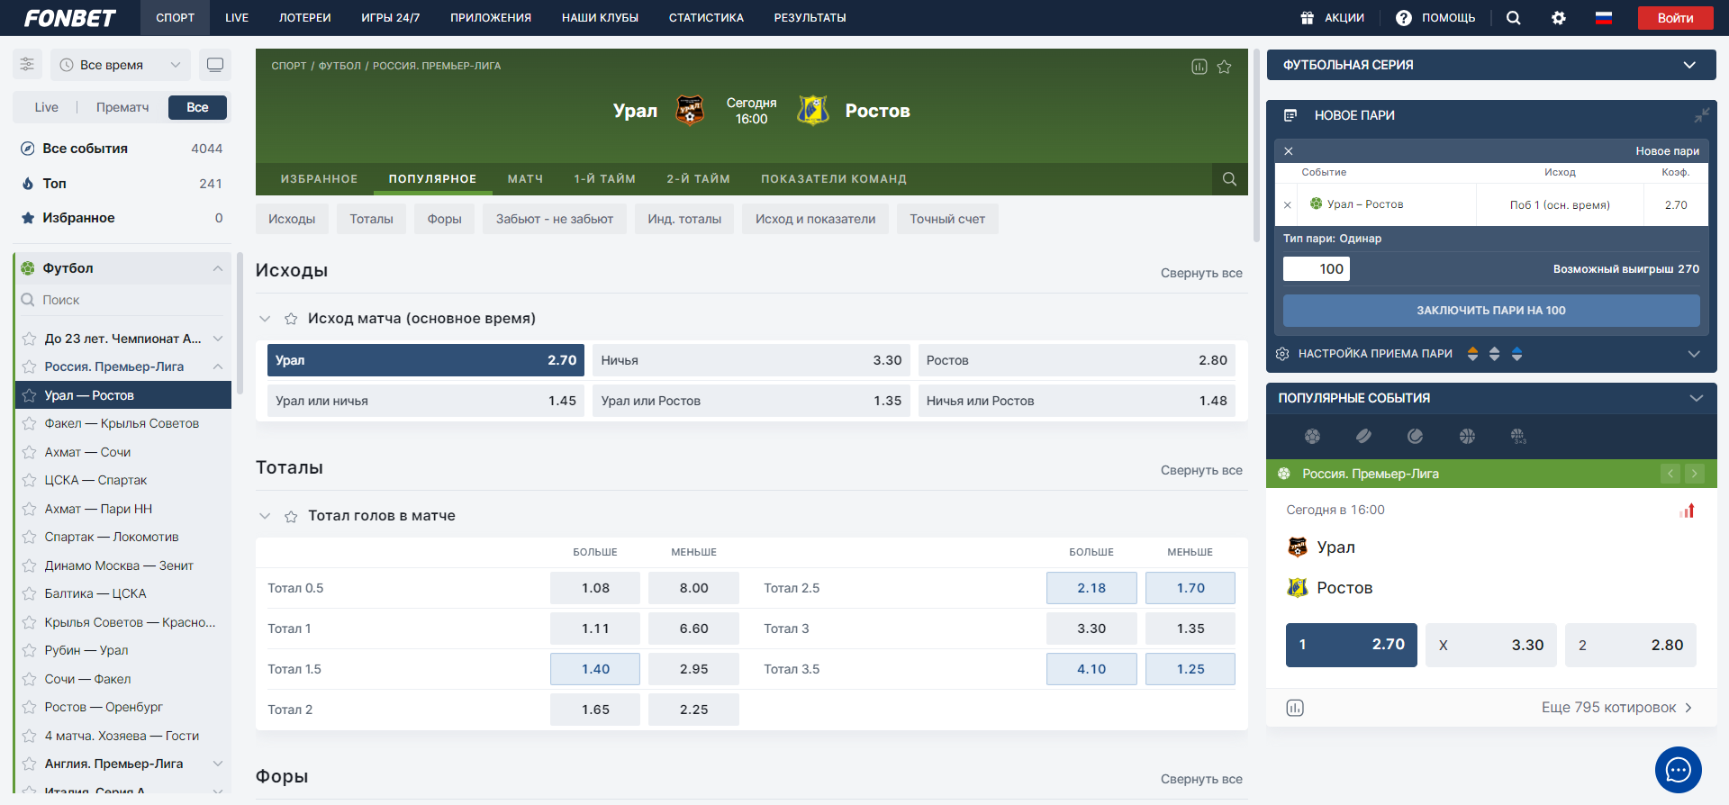Click the Заключить пари на 100 button
The image size is (1729, 805).
tap(1490, 311)
